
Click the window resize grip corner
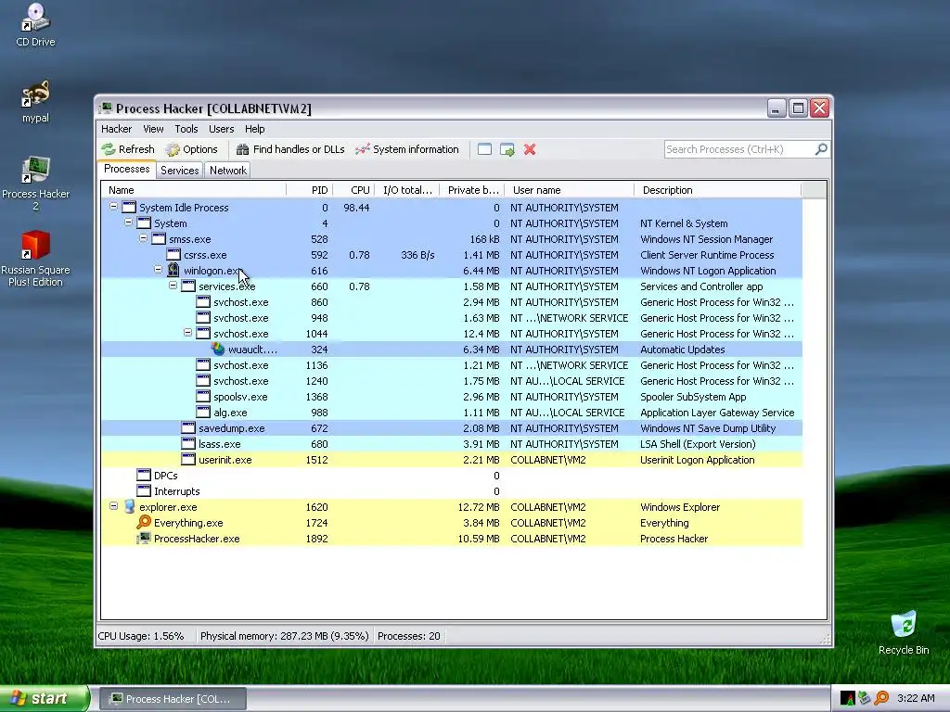pyautogui.click(x=825, y=638)
